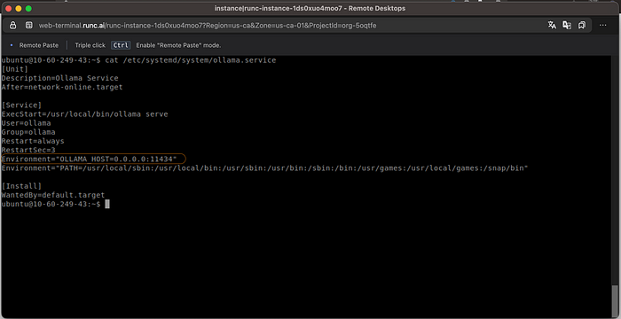
Task: Click the Enable "Remote Paste" mode text
Action: (x=178, y=45)
